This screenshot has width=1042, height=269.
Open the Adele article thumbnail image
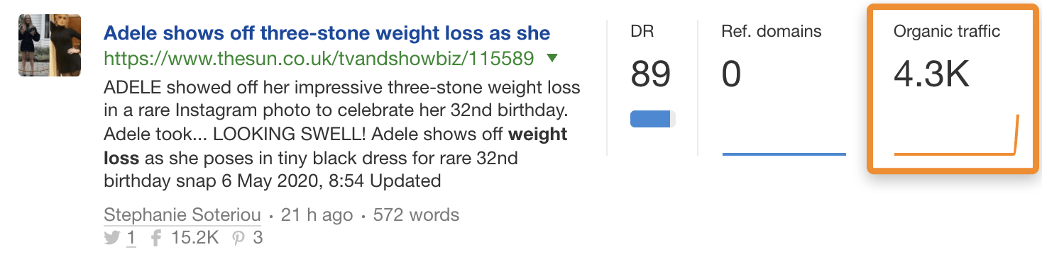49,45
